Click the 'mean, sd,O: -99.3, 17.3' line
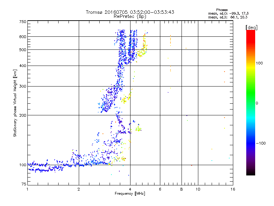 pos(228,14)
